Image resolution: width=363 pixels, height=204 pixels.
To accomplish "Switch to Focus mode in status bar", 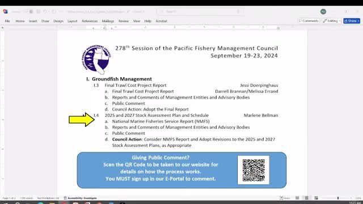I will (x=285, y=198).
